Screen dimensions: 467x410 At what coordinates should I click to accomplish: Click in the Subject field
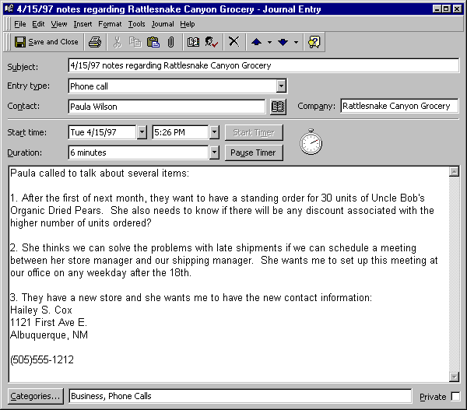(x=264, y=65)
